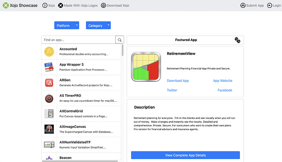Click the AXImageCanvas portrait icon
The width and height of the screenshot is (282, 162).
pyautogui.click(x=49, y=129)
